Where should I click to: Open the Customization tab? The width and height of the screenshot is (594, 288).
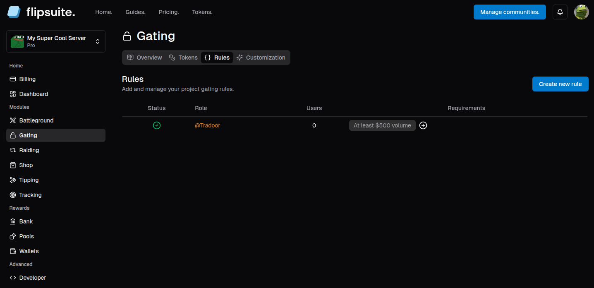point(261,58)
